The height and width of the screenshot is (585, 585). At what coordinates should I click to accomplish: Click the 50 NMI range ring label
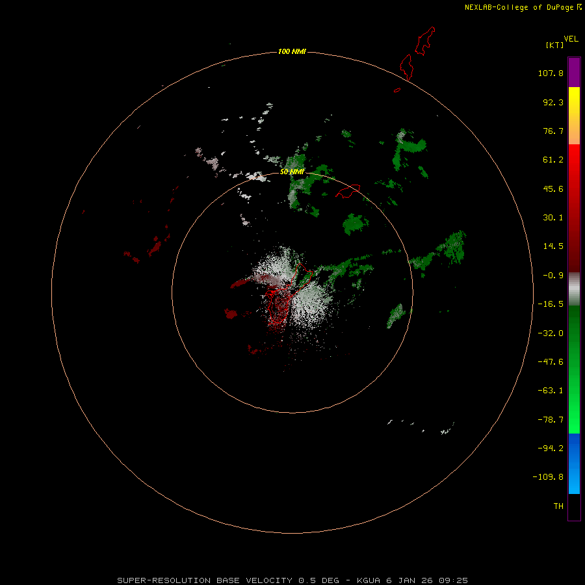point(292,172)
